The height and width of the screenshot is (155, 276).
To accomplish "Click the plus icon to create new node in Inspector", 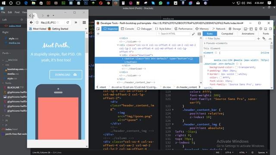I will 98,34.
